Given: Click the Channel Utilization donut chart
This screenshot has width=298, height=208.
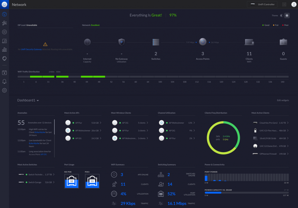Looking at the screenshot, I should tap(223, 137).
